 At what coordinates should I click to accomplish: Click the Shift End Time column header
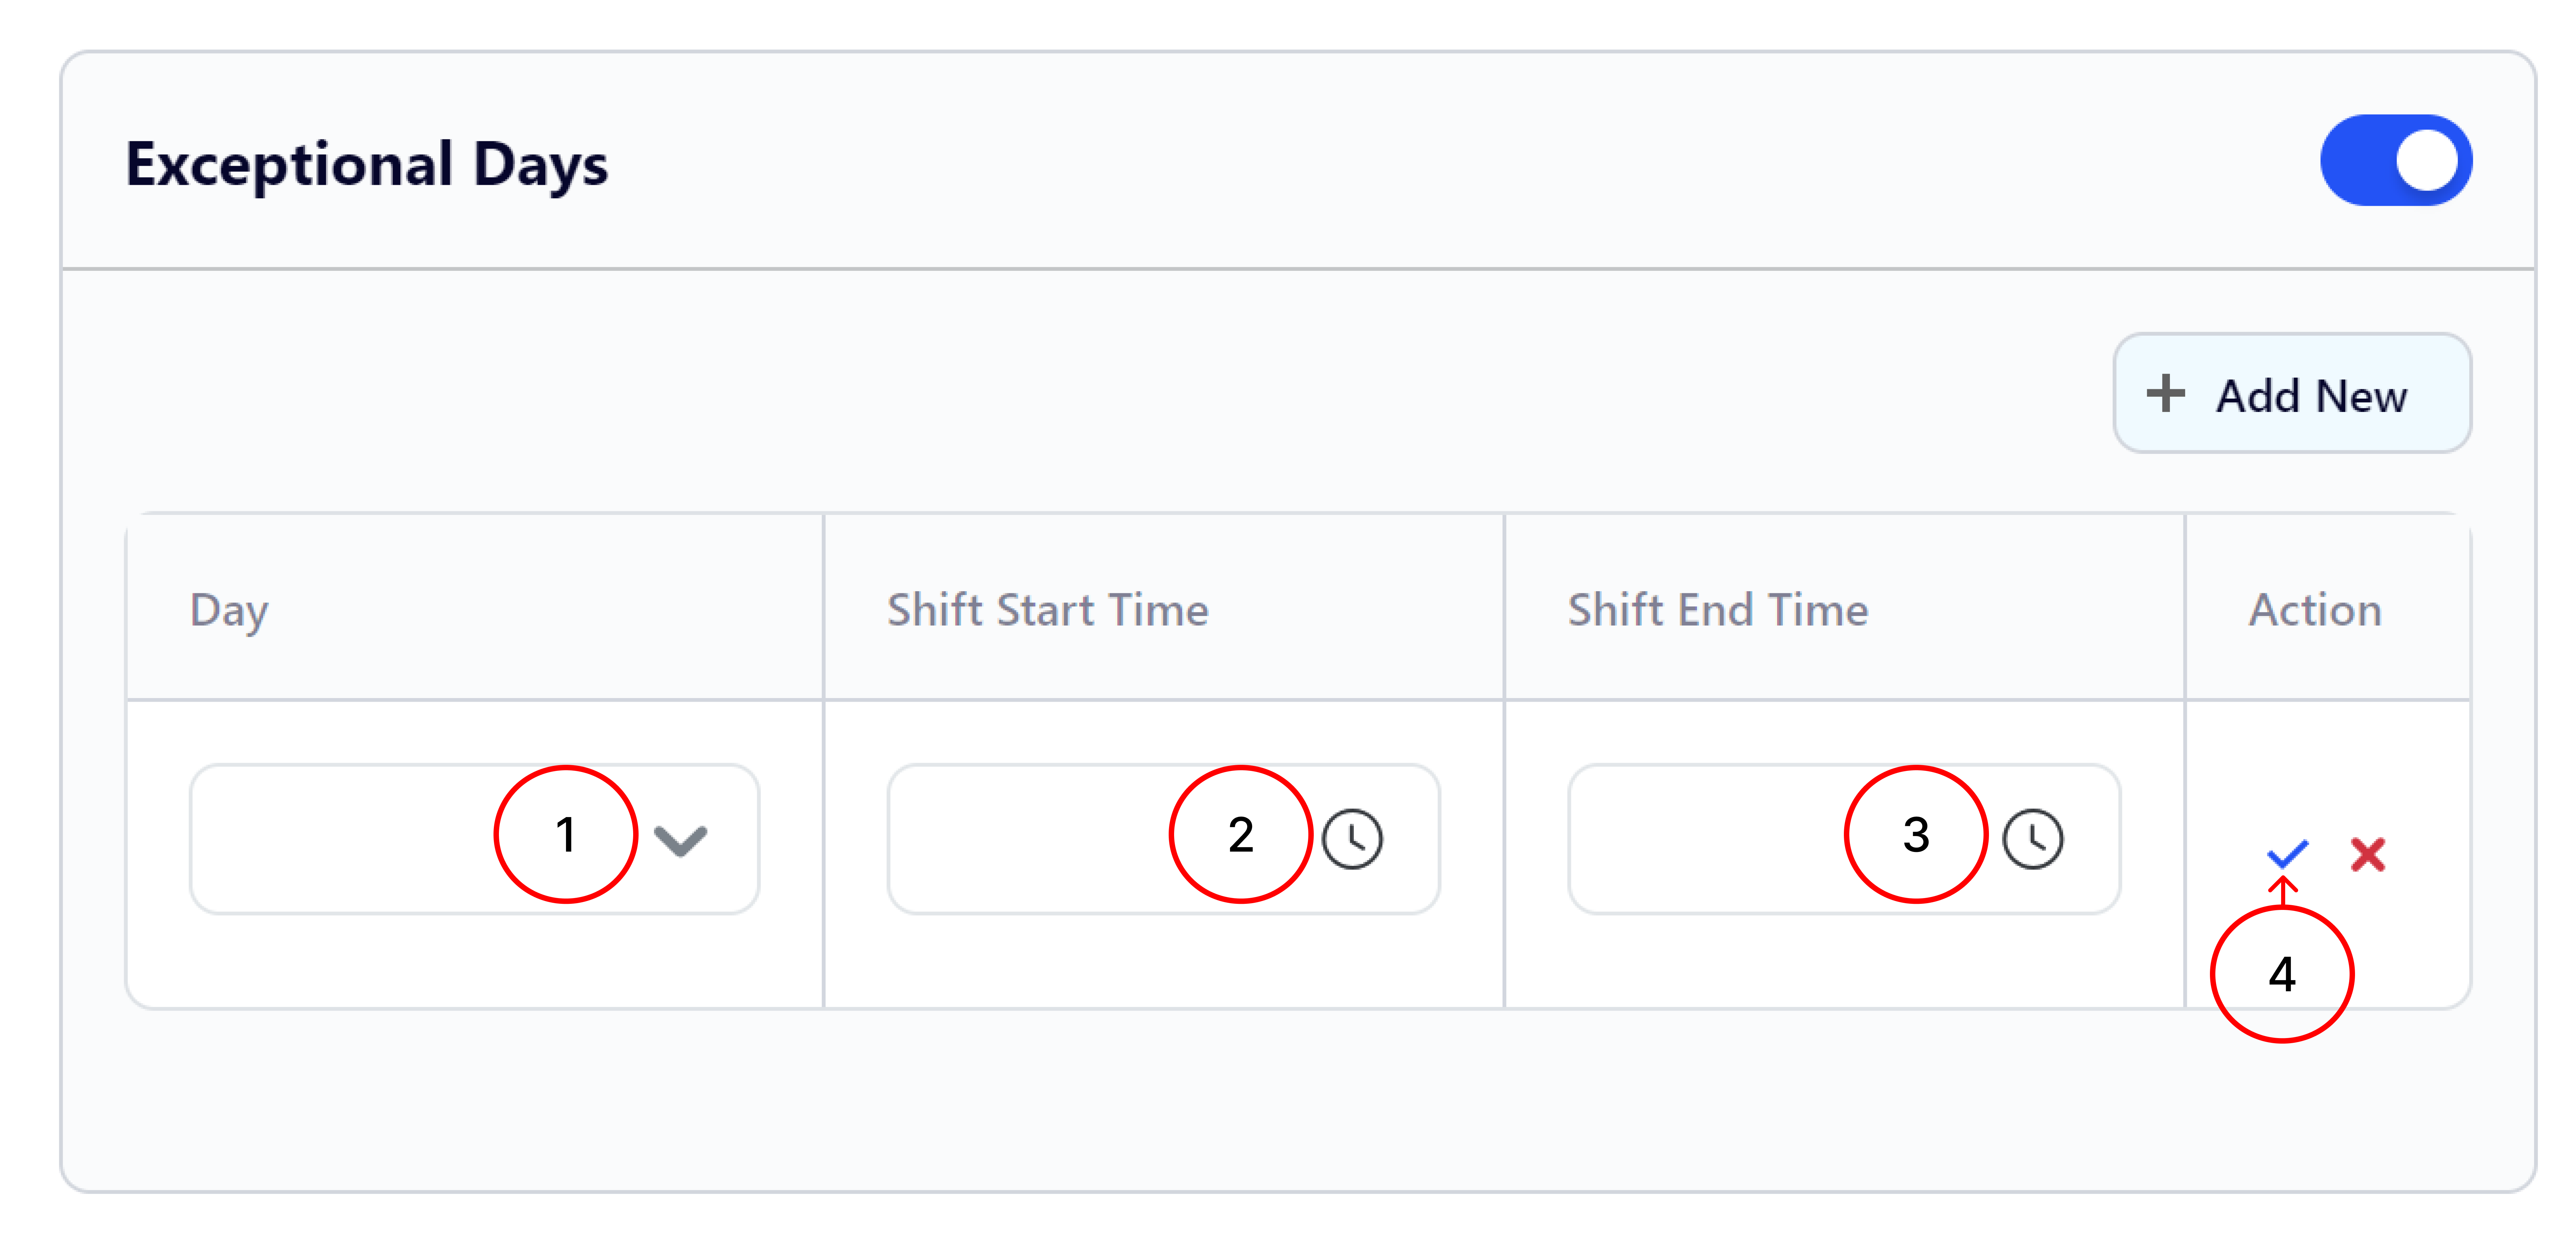click(x=1718, y=610)
